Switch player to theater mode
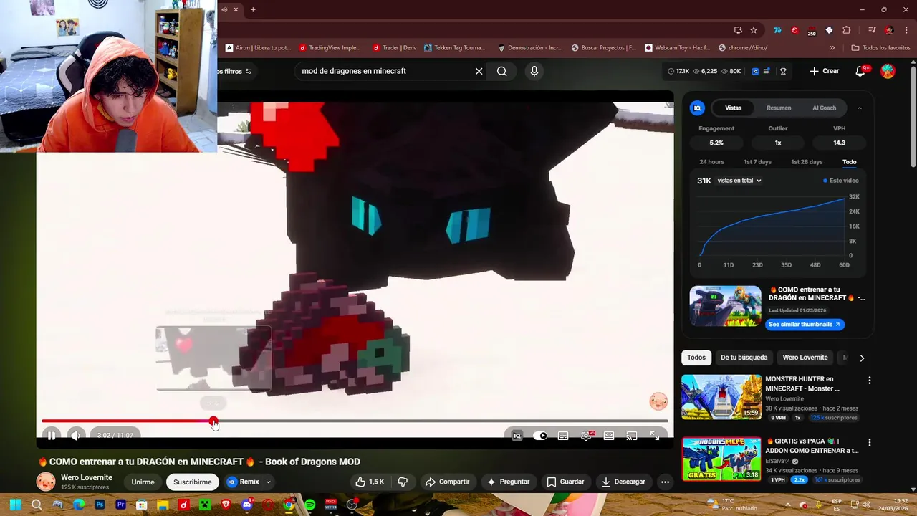This screenshot has height=516, width=917. point(609,435)
